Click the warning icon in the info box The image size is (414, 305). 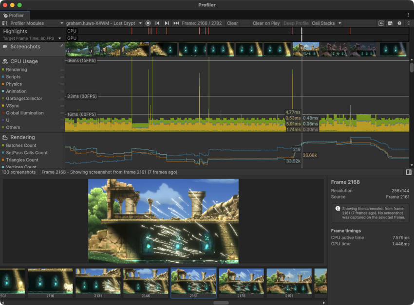tap(338, 209)
